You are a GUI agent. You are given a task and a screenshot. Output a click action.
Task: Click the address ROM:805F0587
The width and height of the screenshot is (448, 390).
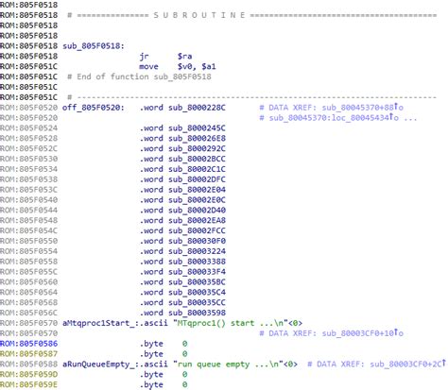[29, 354]
